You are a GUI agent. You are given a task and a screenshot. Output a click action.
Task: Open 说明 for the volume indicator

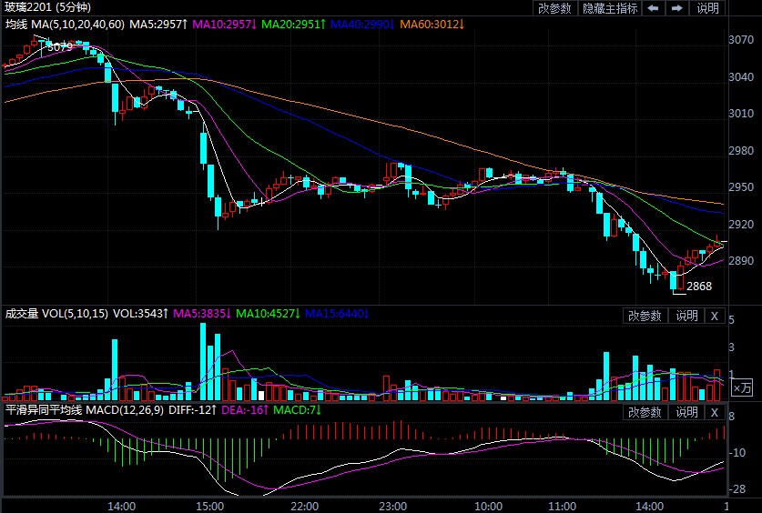pyautogui.click(x=686, y=316)
